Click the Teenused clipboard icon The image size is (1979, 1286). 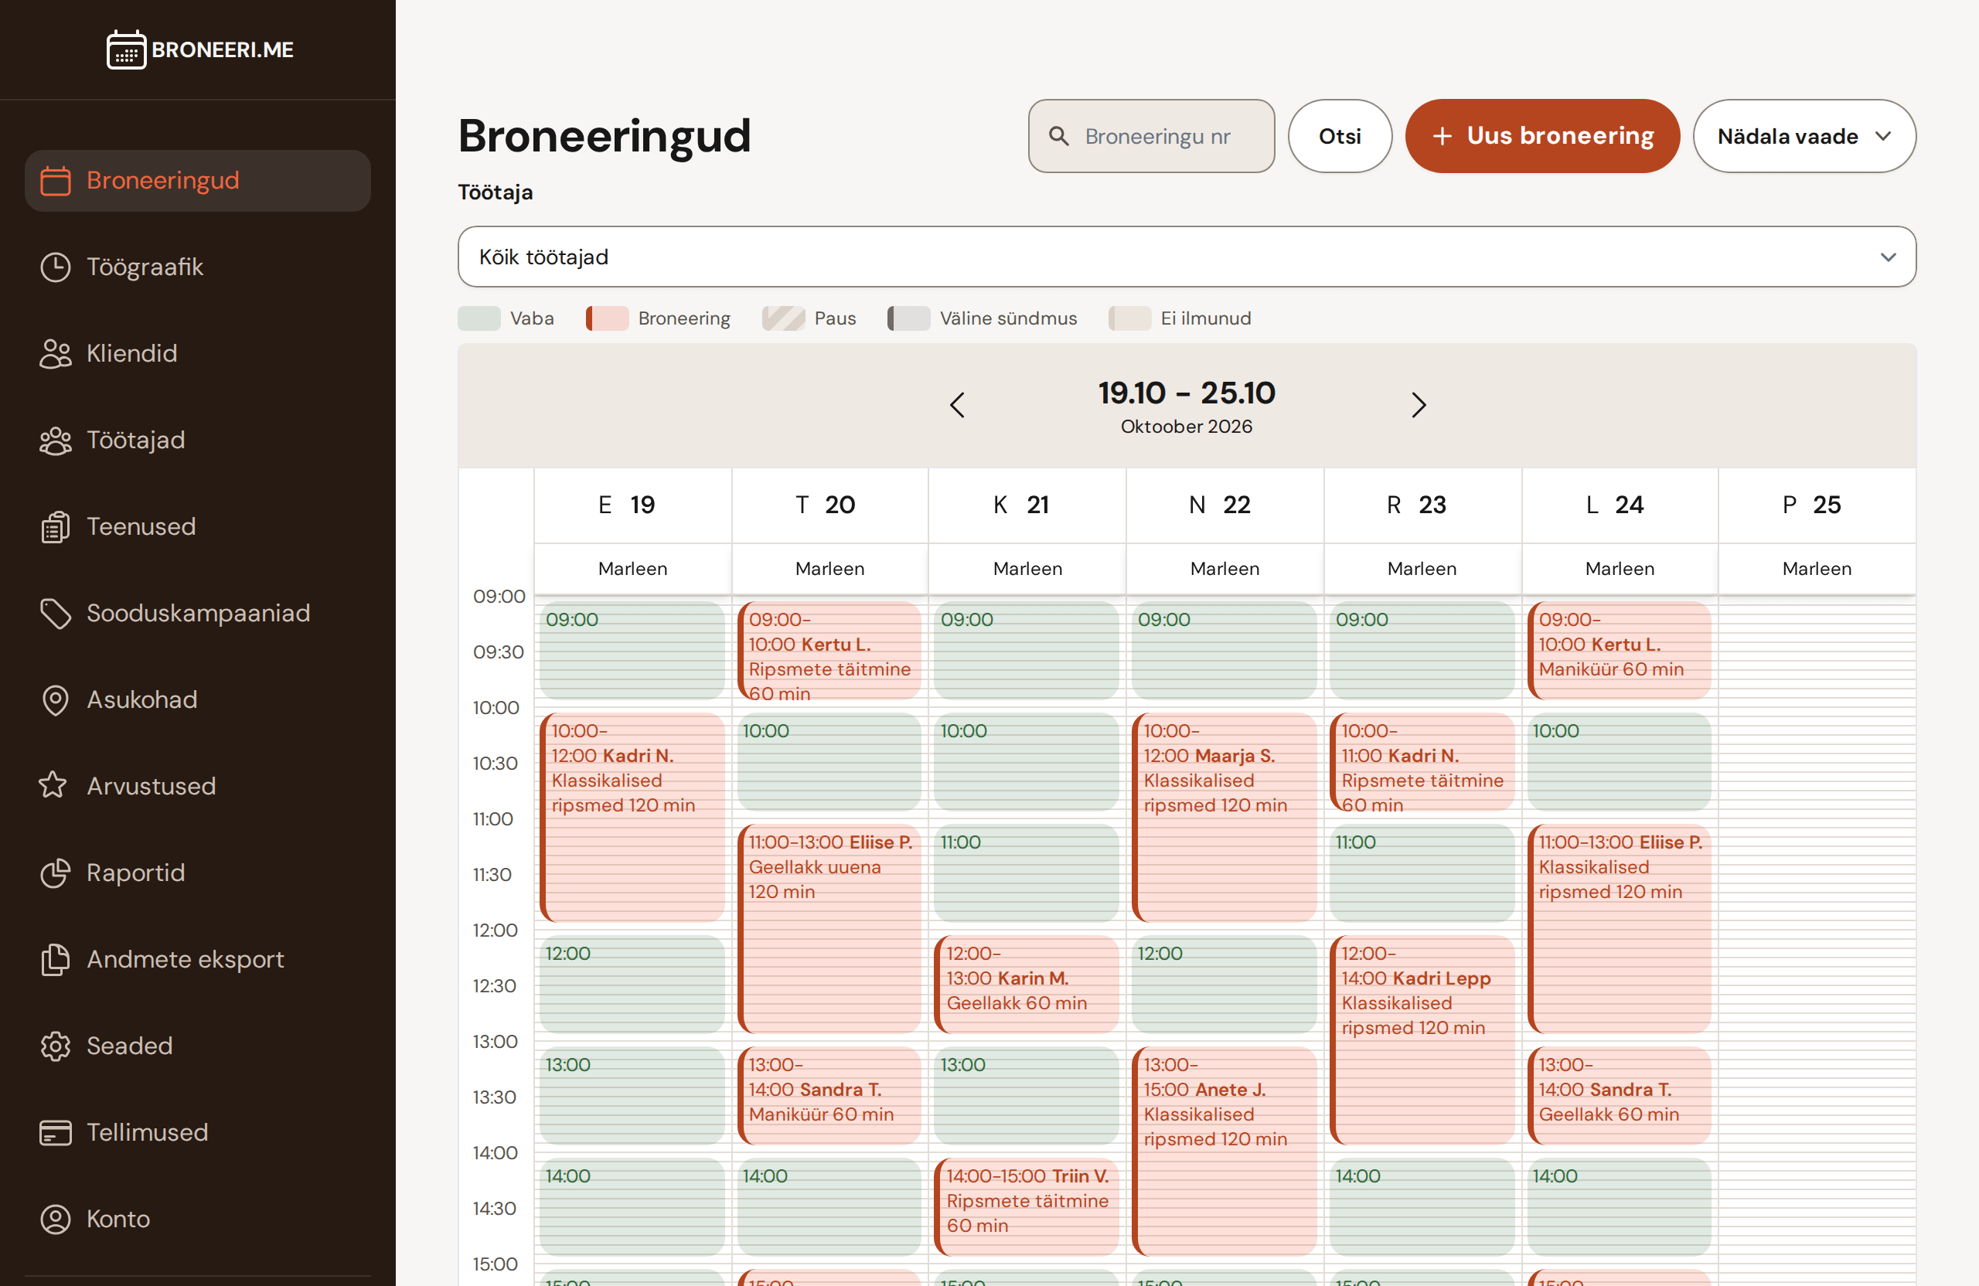(x=56, y=527)
